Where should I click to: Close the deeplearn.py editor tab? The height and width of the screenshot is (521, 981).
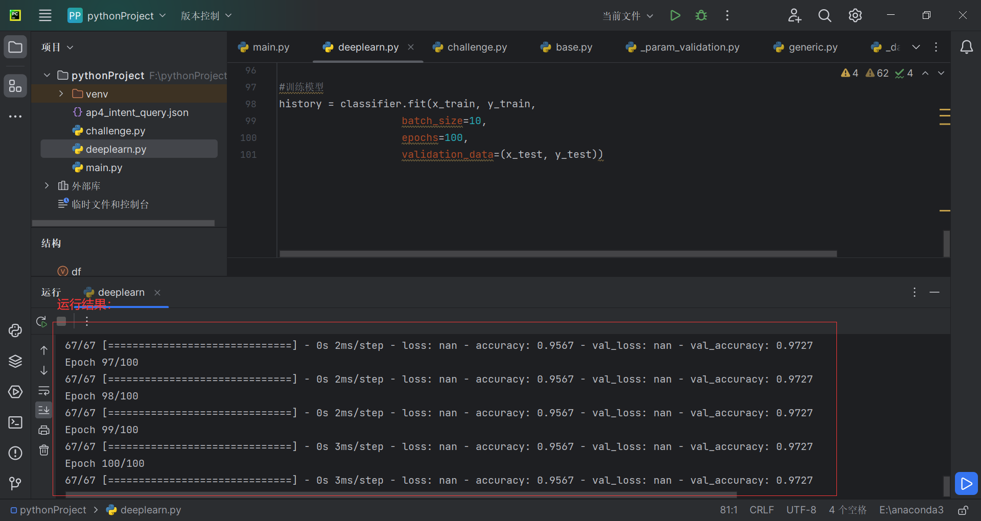411,47
